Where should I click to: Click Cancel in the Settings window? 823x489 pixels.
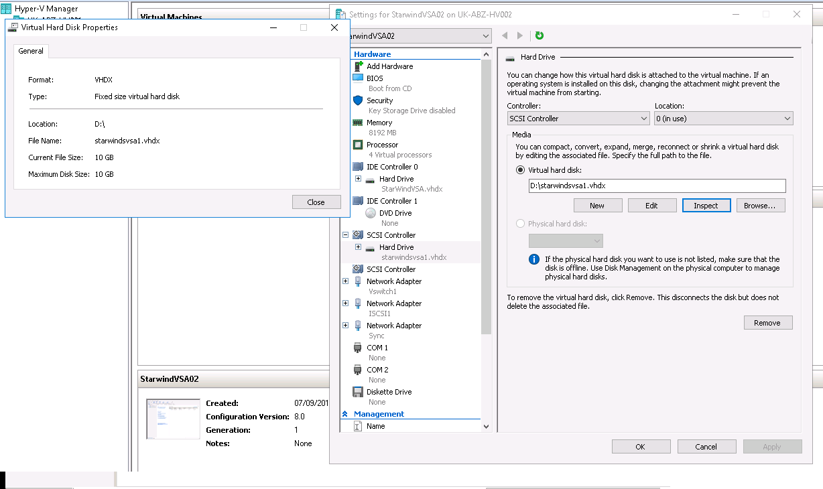coord(706,447)
